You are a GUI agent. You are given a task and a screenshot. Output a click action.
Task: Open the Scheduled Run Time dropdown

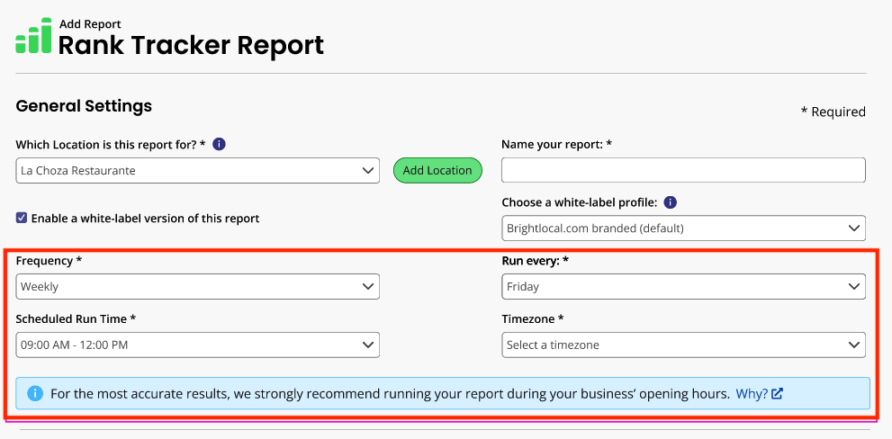(x=197, y=345)
